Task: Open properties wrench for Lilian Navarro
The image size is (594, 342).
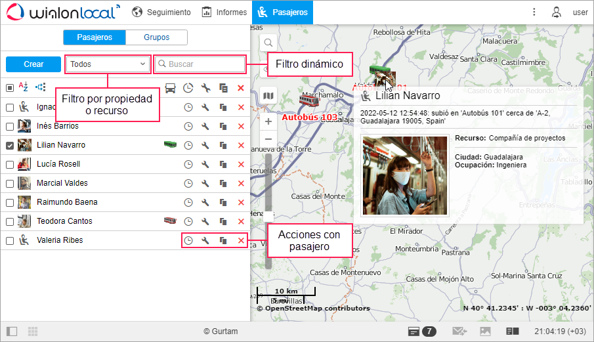Action: (x=205, y=145)
